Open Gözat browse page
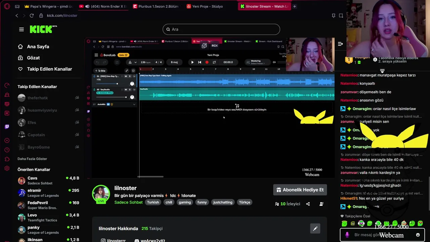The width and height of the screenshot is (430, 242). point(29,58)
